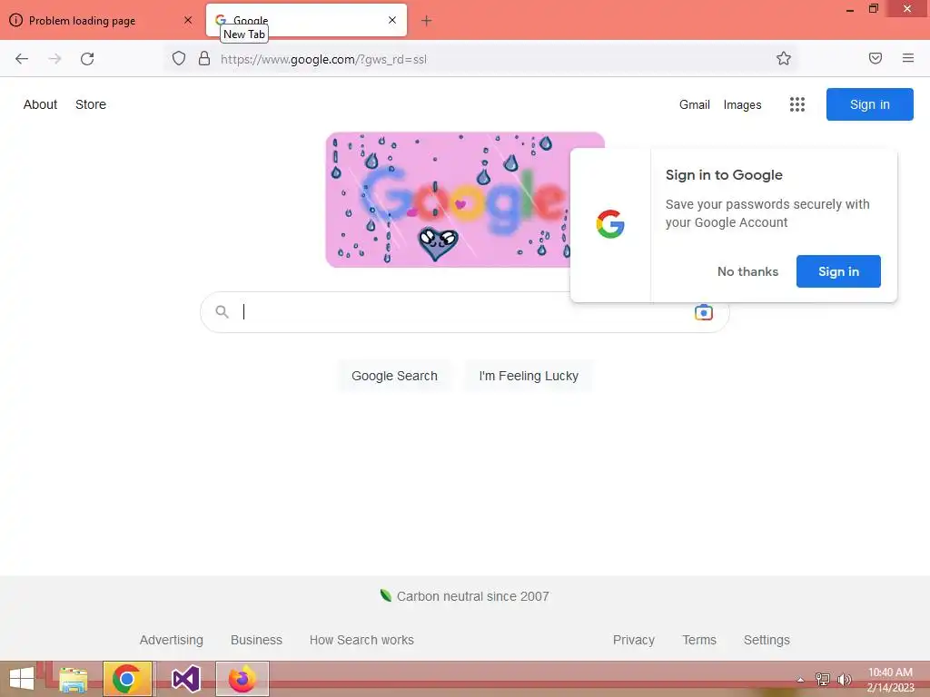Show hidden system tray icons
Screen dimensions: 930x697
800,680
